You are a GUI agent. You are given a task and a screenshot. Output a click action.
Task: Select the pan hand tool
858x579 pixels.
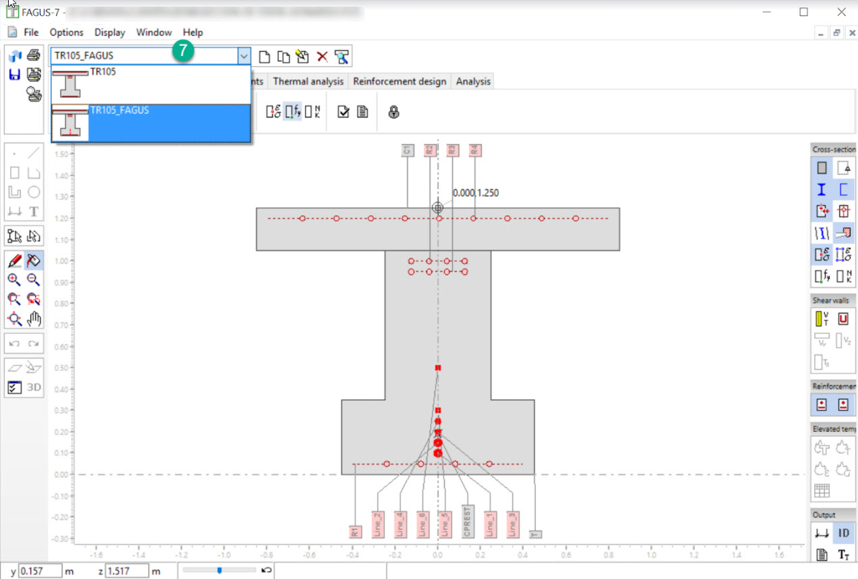[34, 319]
